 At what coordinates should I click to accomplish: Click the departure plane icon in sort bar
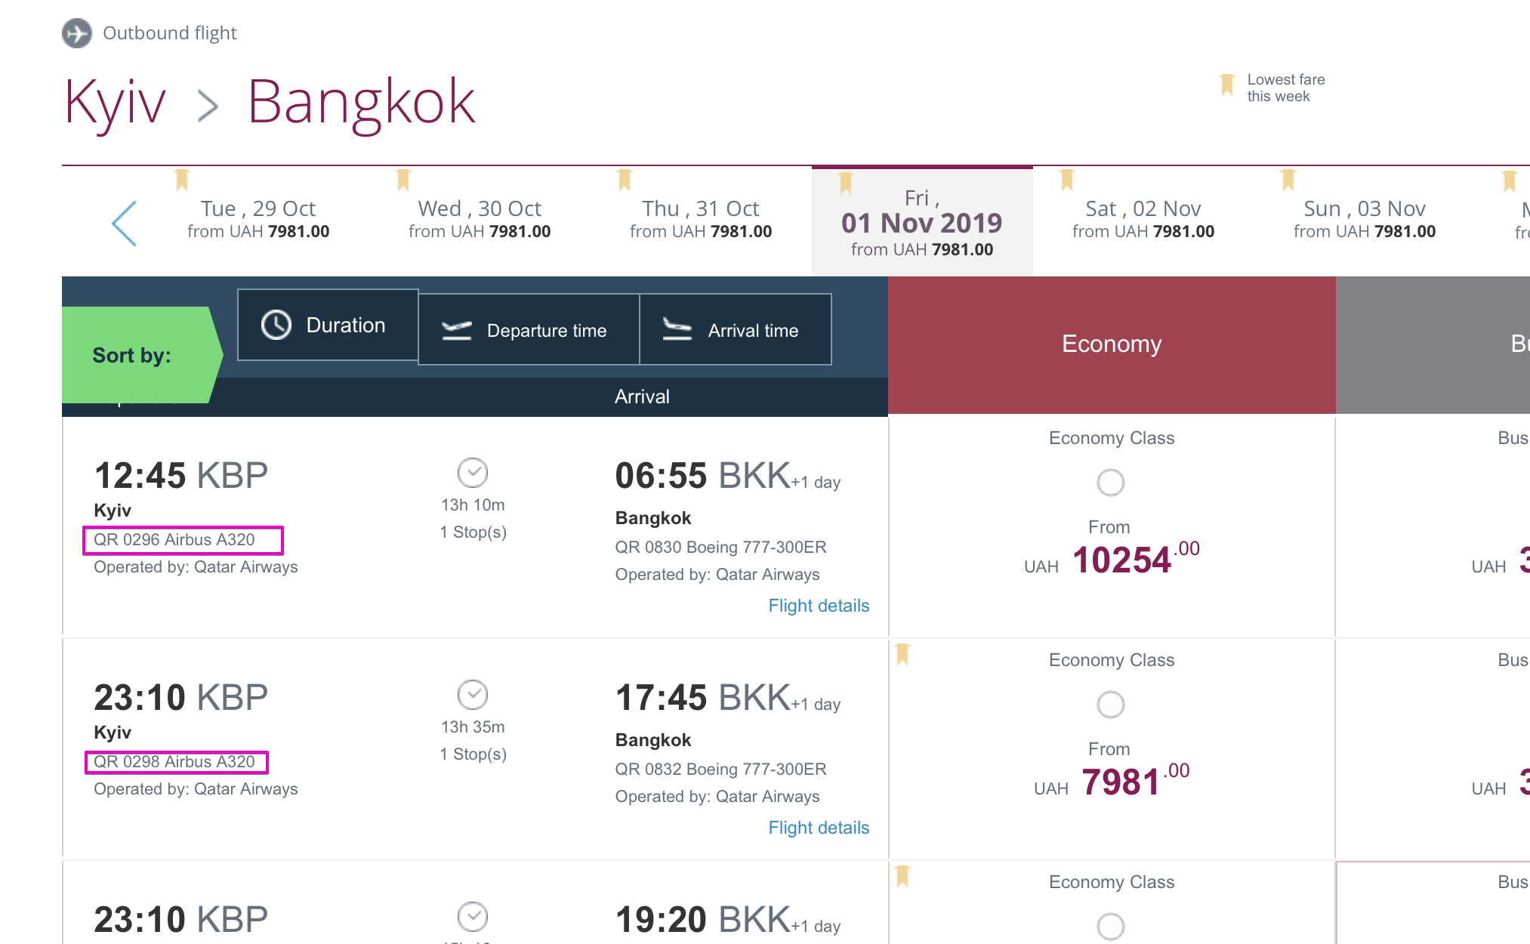click(x=456, y=331)
